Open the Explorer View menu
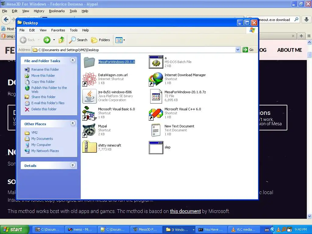Screen dimensions: 312x234 (43, 30)
